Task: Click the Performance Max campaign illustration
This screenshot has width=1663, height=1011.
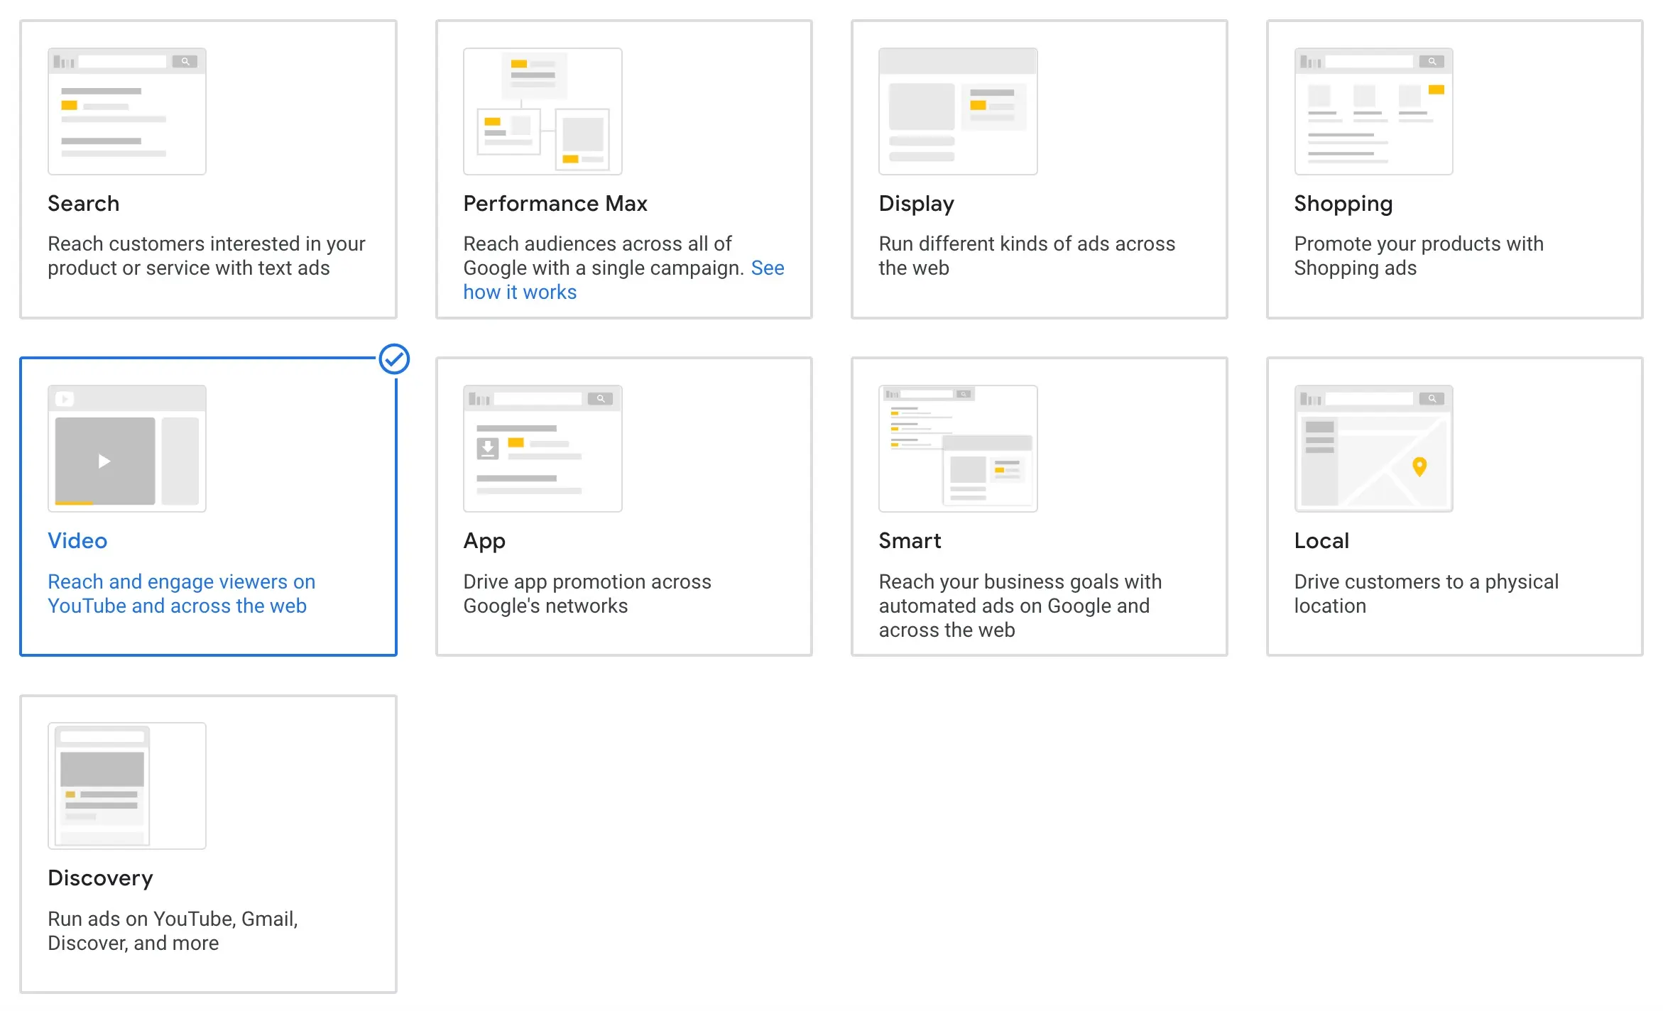Action: point(542,111)
